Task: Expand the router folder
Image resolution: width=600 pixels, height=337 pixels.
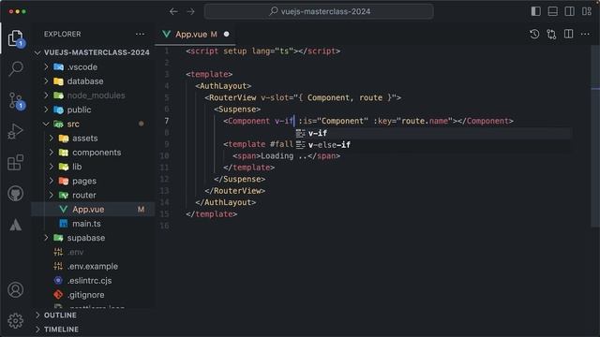Action: tap(93, 196)
